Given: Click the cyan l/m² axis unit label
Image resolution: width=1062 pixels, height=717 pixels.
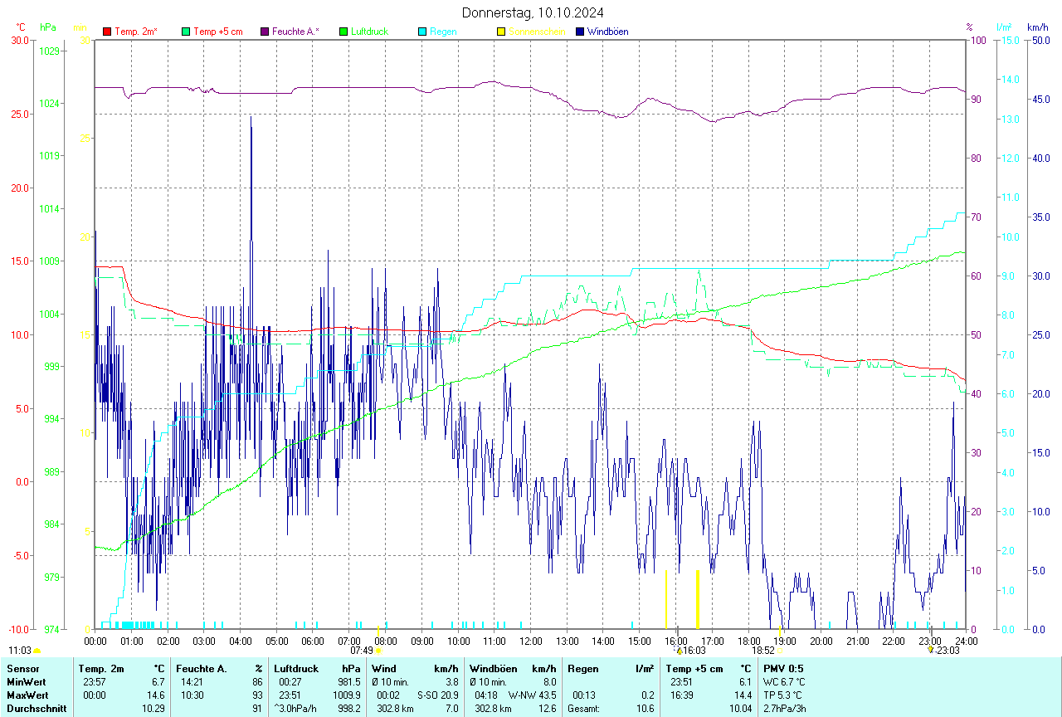Looking at the screenshot, I should click(x=1004, y=27).
